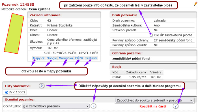This screenshot has height=112, width=198.
Task: Open the Google map link
Action: (x=52, y=58)
